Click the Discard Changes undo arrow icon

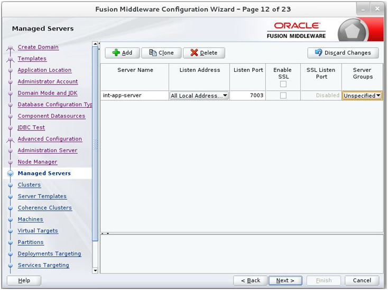[318, 52]
